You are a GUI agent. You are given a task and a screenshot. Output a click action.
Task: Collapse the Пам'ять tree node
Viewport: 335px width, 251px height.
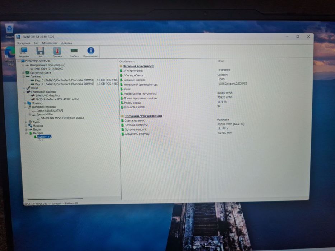click(x=23, y=76)
